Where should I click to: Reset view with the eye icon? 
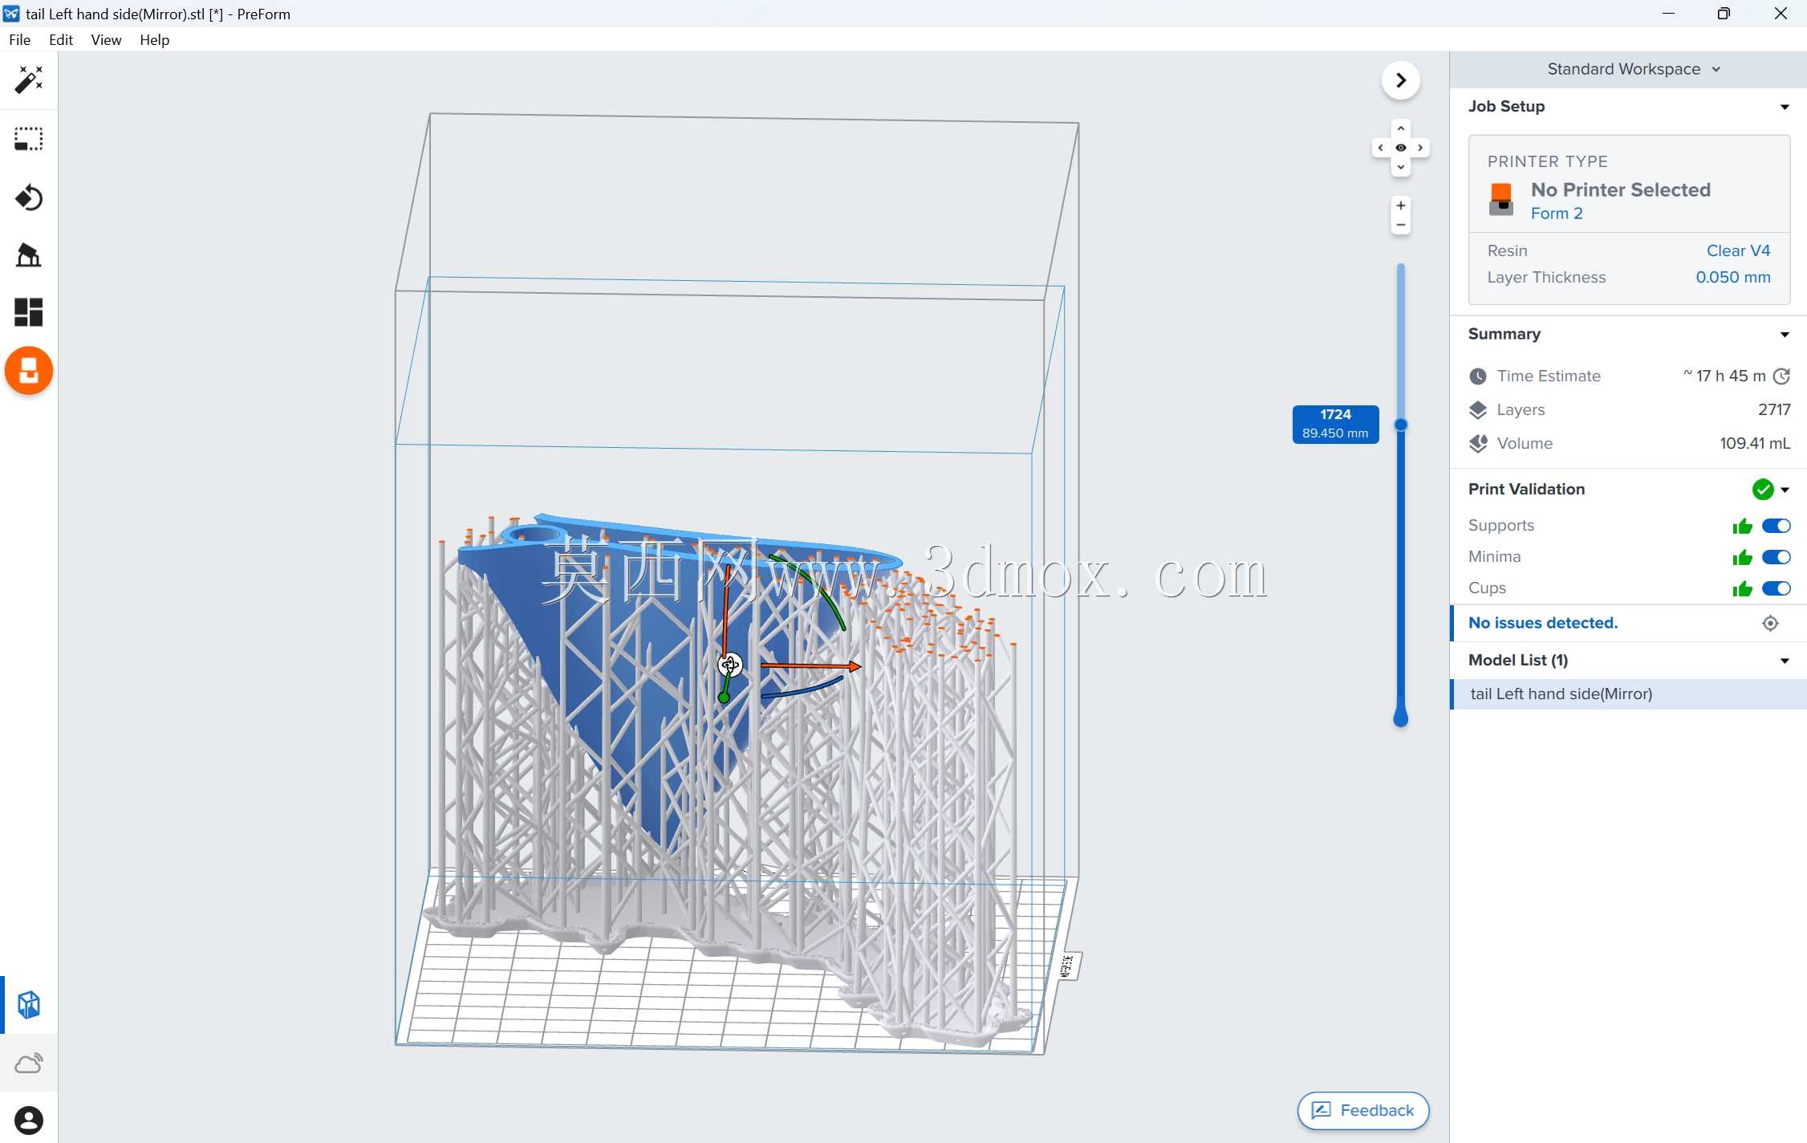(1400, 148)
